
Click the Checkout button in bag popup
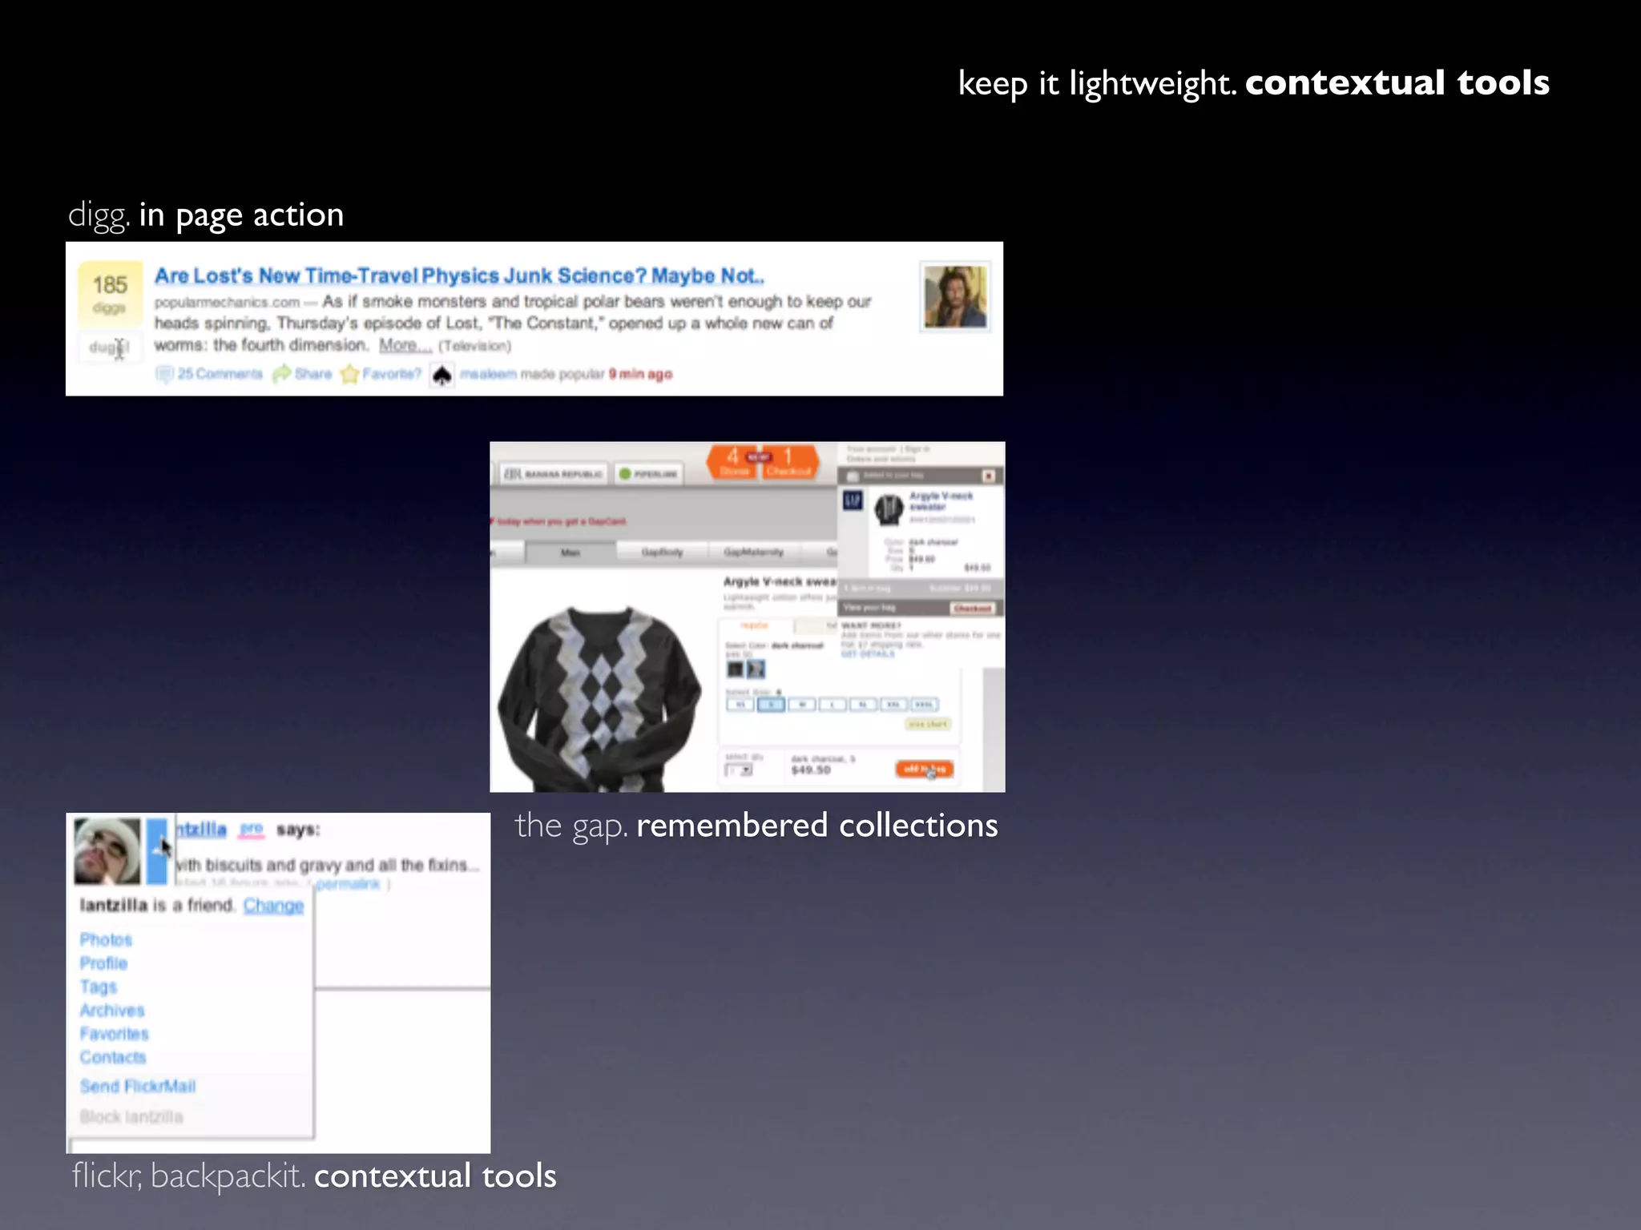pyautogui.click(x=973, y=609)
